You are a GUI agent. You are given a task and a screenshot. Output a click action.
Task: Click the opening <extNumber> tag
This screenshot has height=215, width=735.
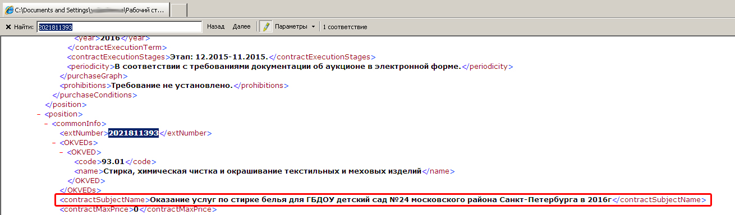point(84,133)
